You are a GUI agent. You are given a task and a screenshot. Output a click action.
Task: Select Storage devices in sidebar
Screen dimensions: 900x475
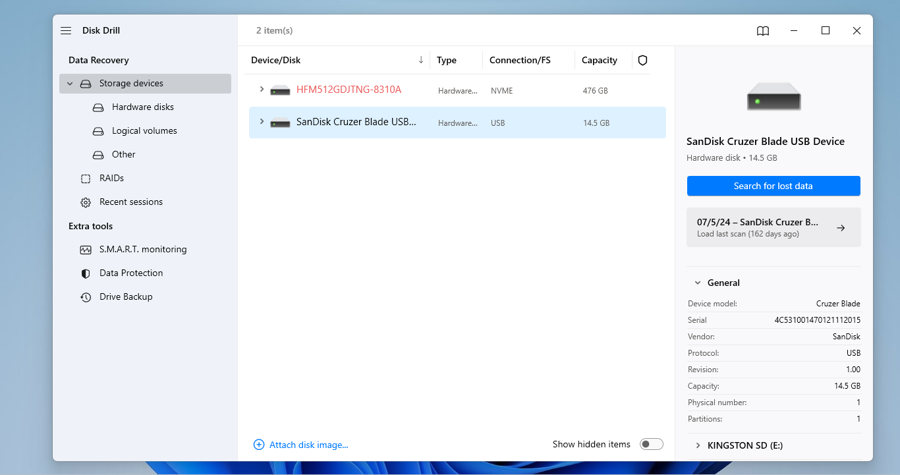tap(145, 84)
